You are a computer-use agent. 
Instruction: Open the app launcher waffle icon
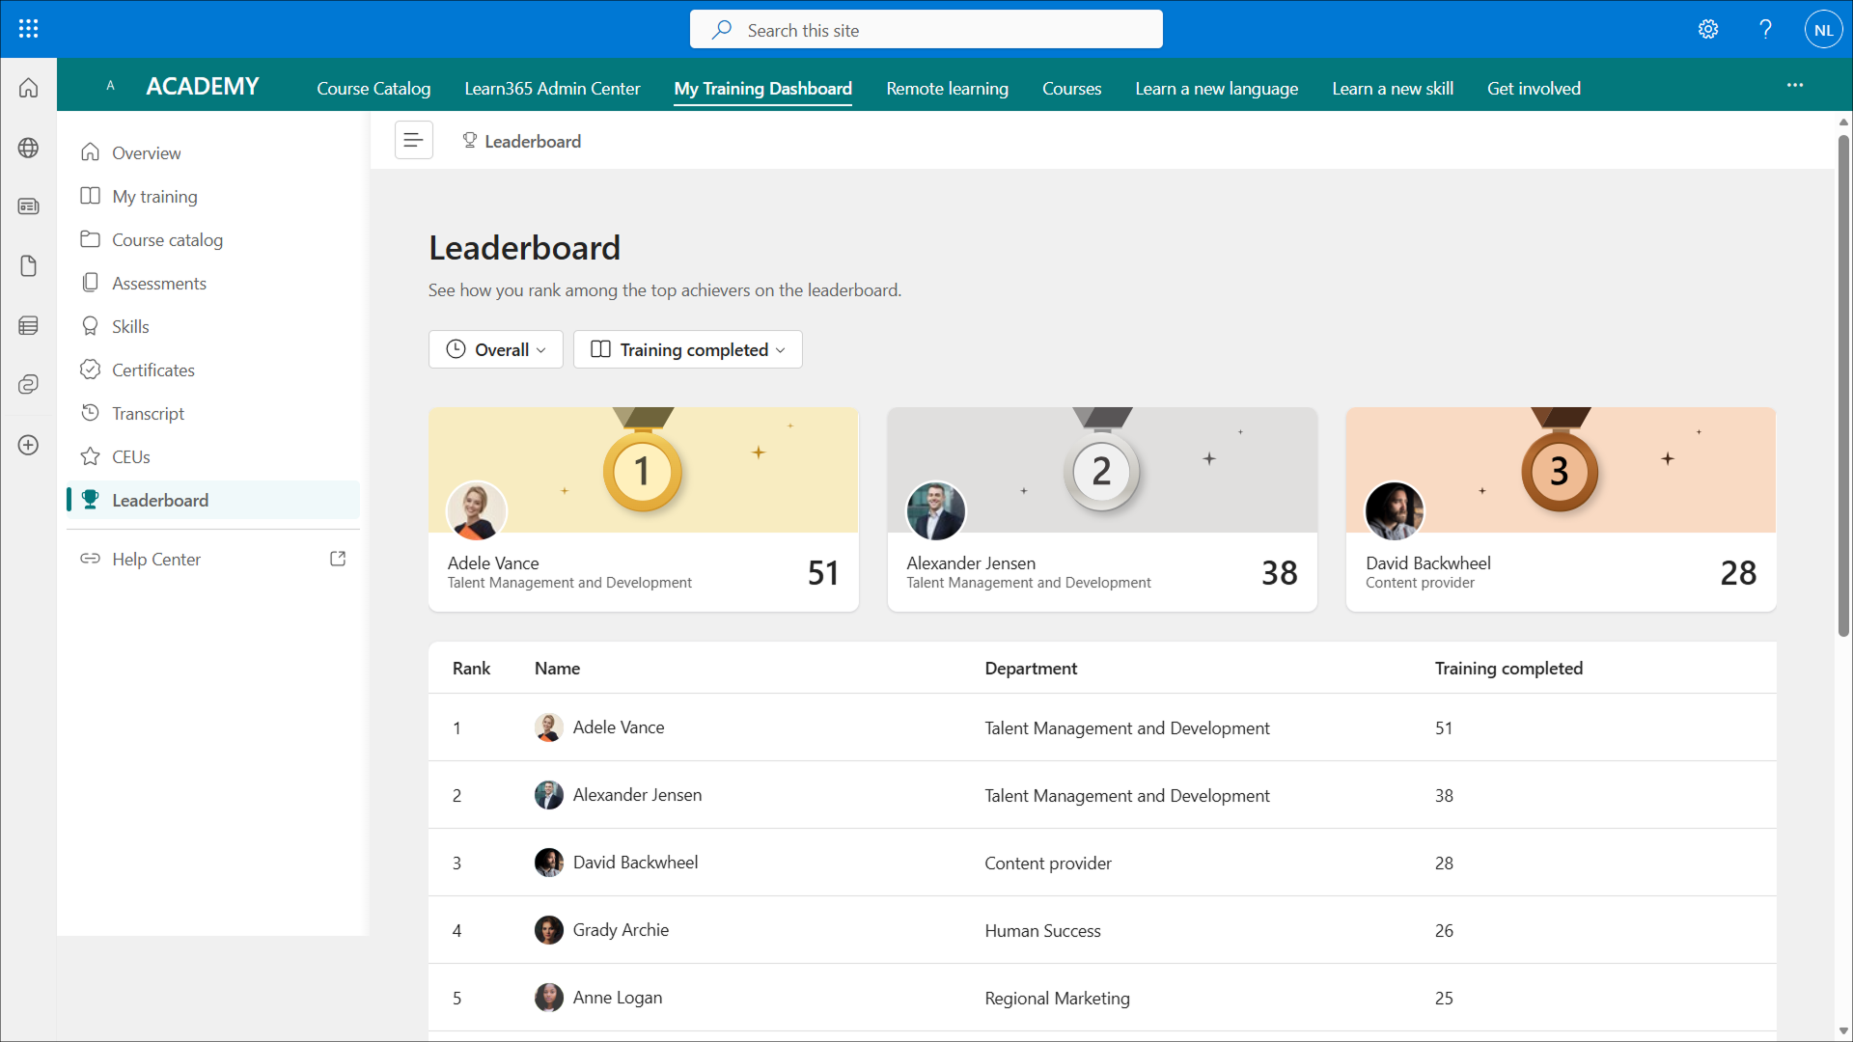point(28,29)
